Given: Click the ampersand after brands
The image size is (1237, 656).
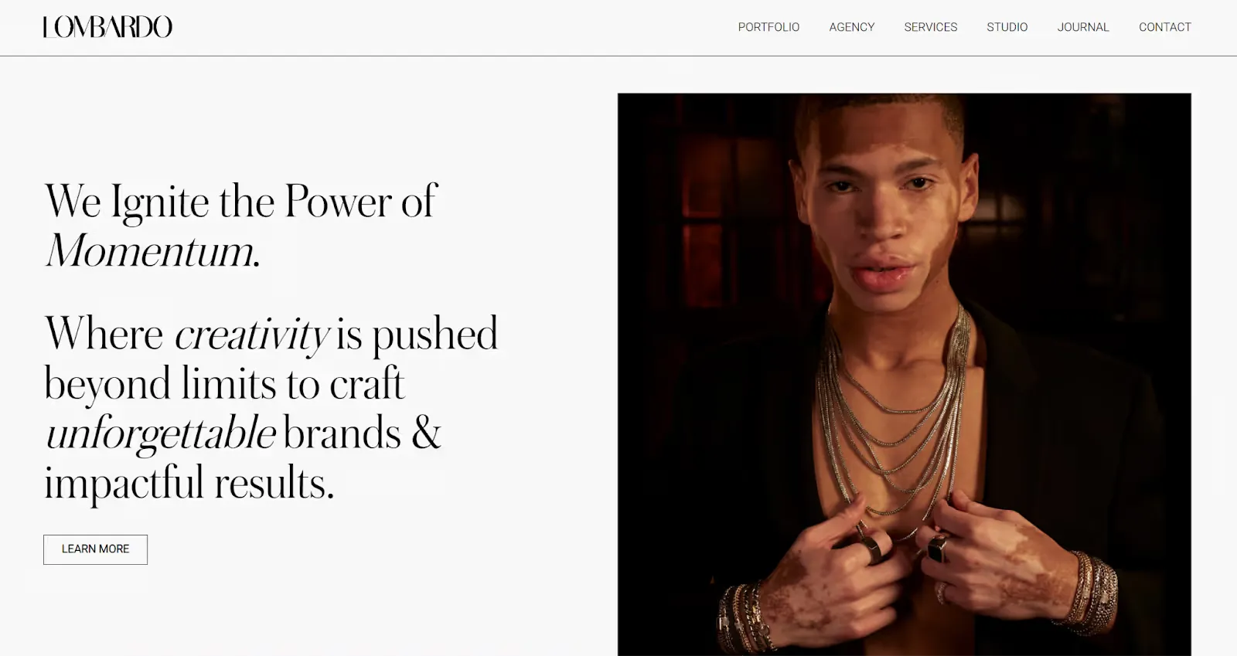Looking at the screenshot, I should tap(426, 433).
